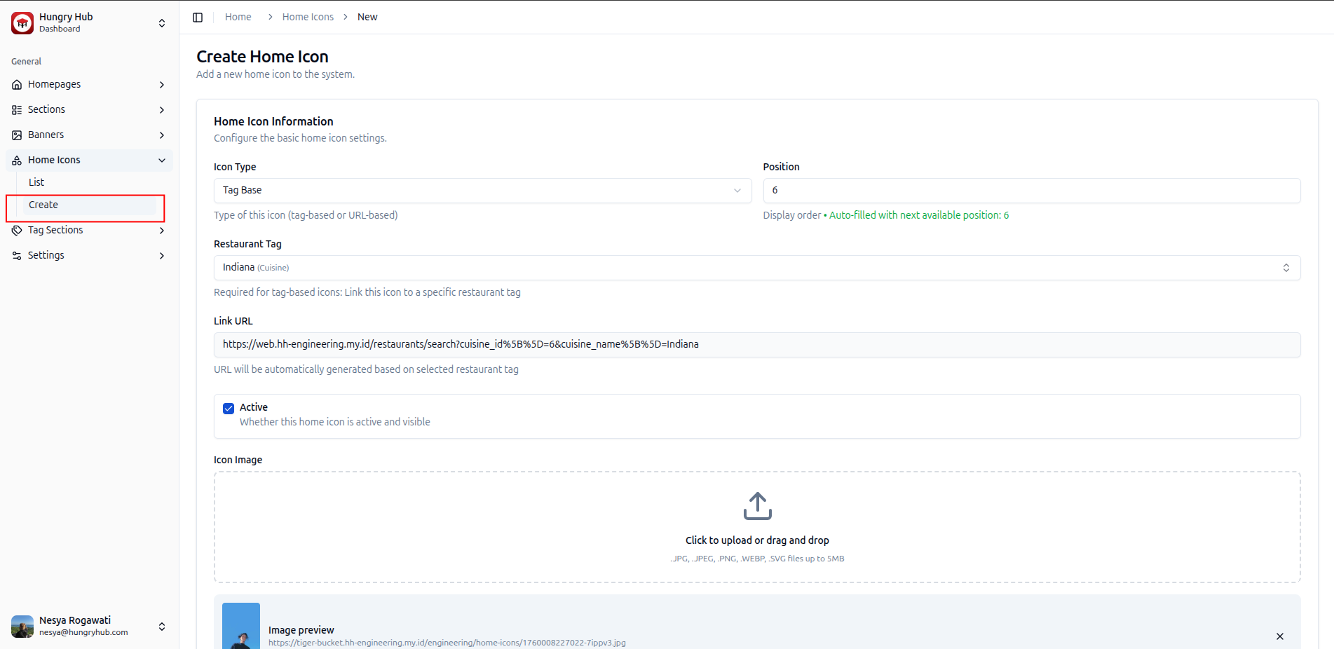Click the Hungry Hub logo icon

tap(22, 22)
